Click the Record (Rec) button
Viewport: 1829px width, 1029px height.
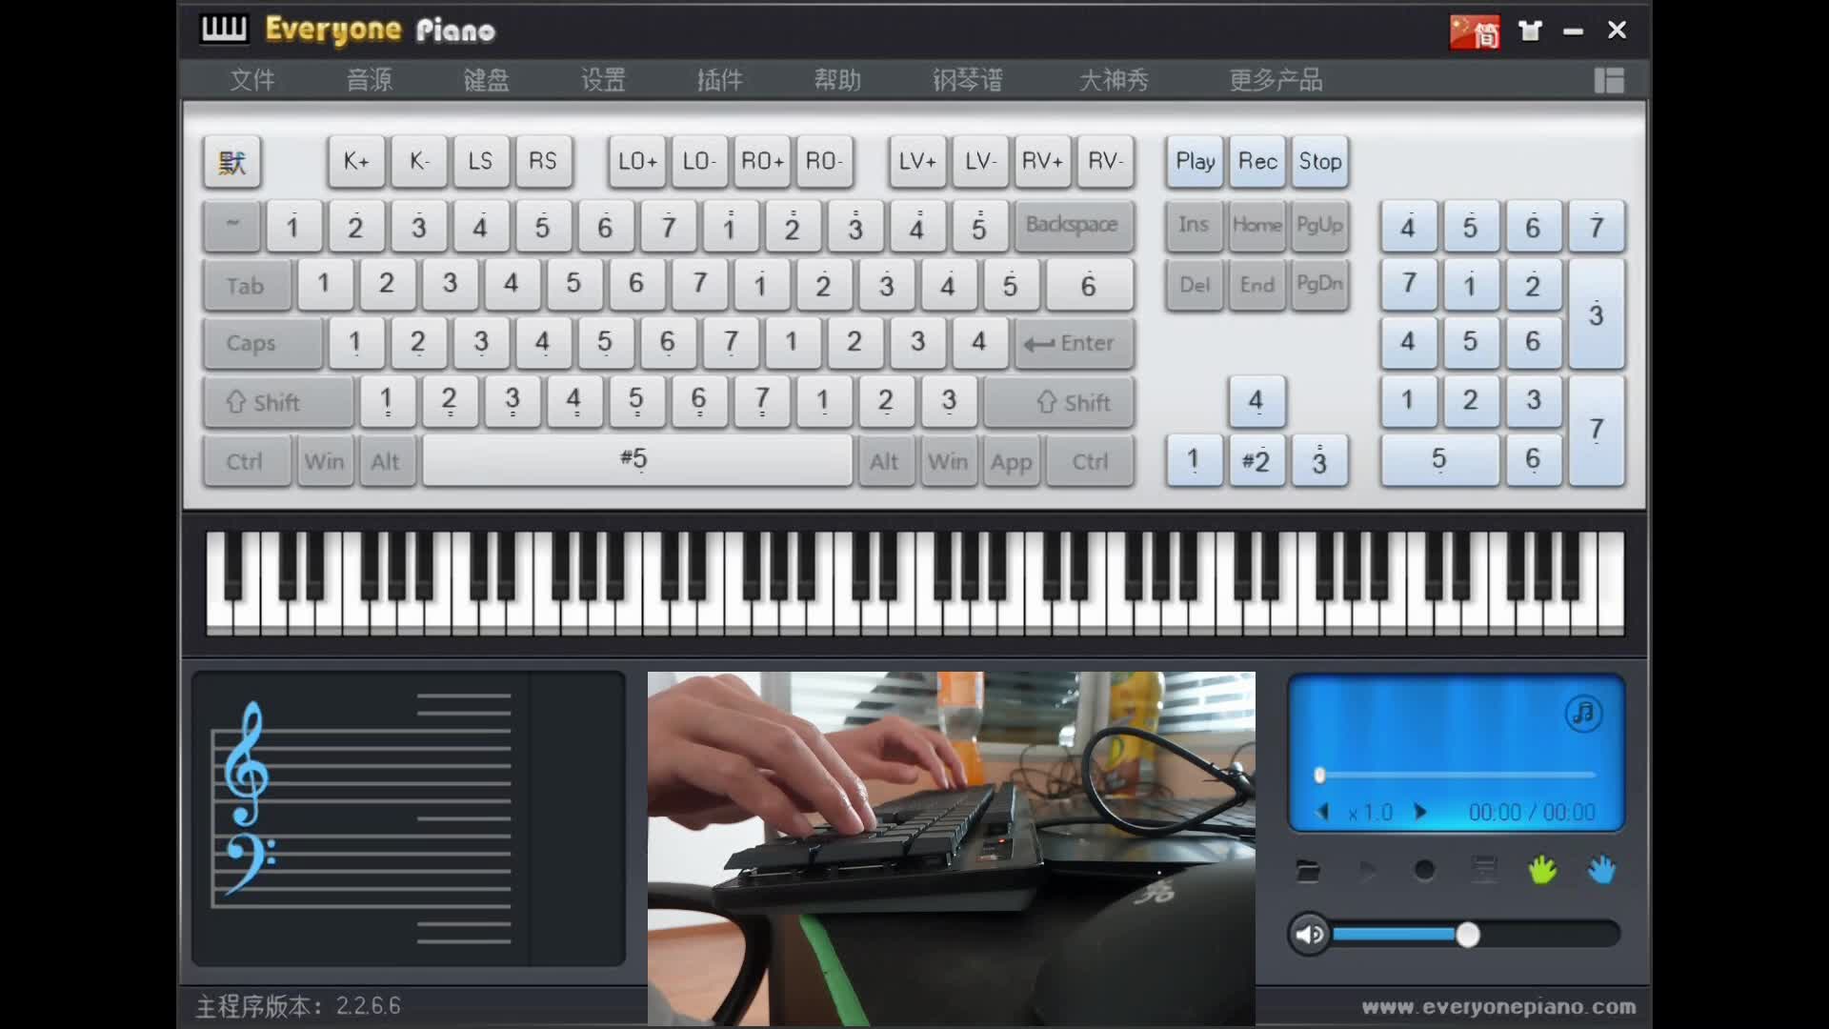[x=1257, y=161]
